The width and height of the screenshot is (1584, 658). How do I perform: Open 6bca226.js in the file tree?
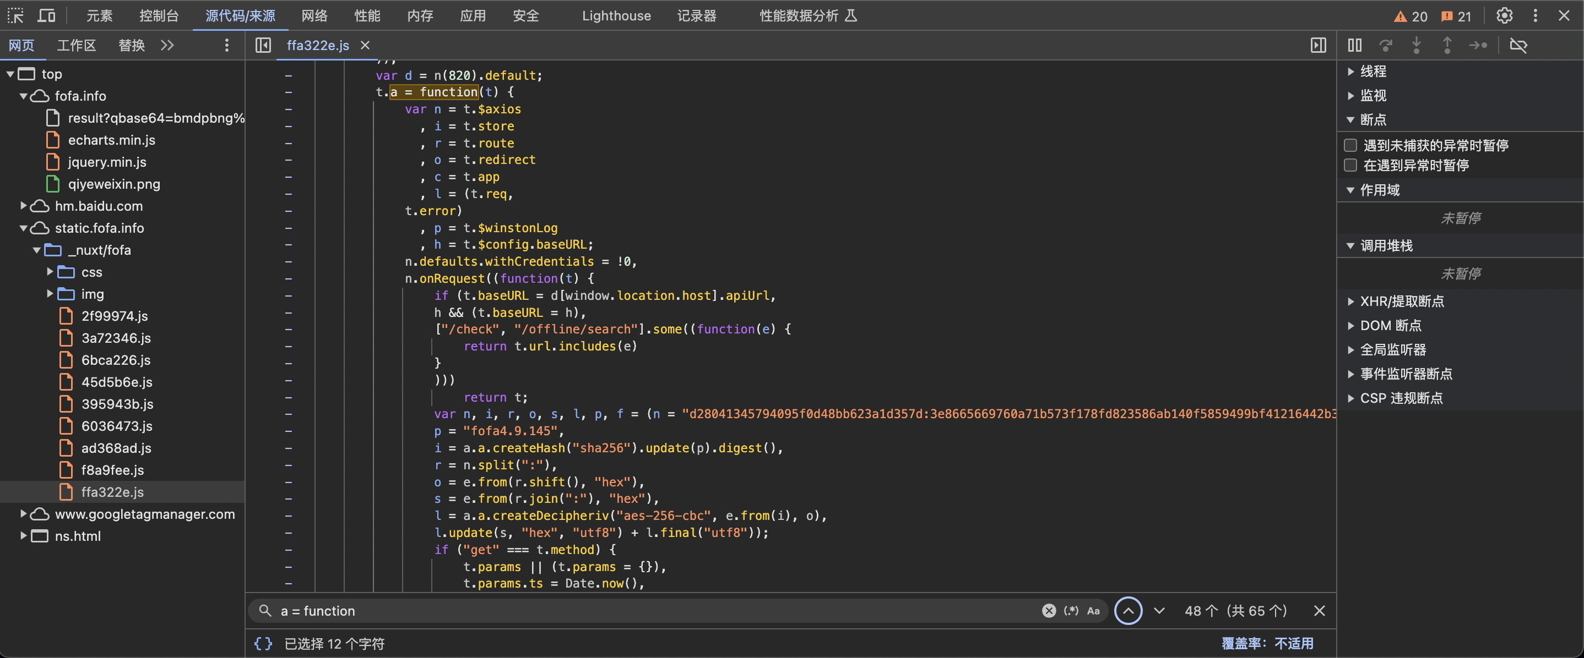[116, 360]
